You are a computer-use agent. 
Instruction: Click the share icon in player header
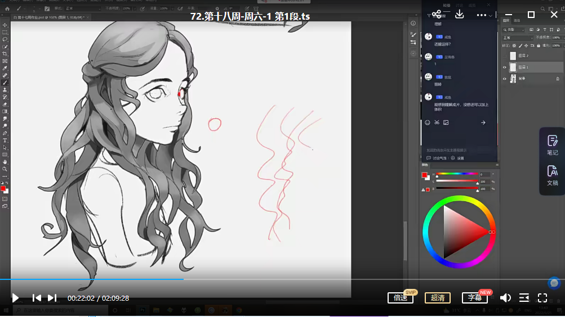click(x=436, y=15)
